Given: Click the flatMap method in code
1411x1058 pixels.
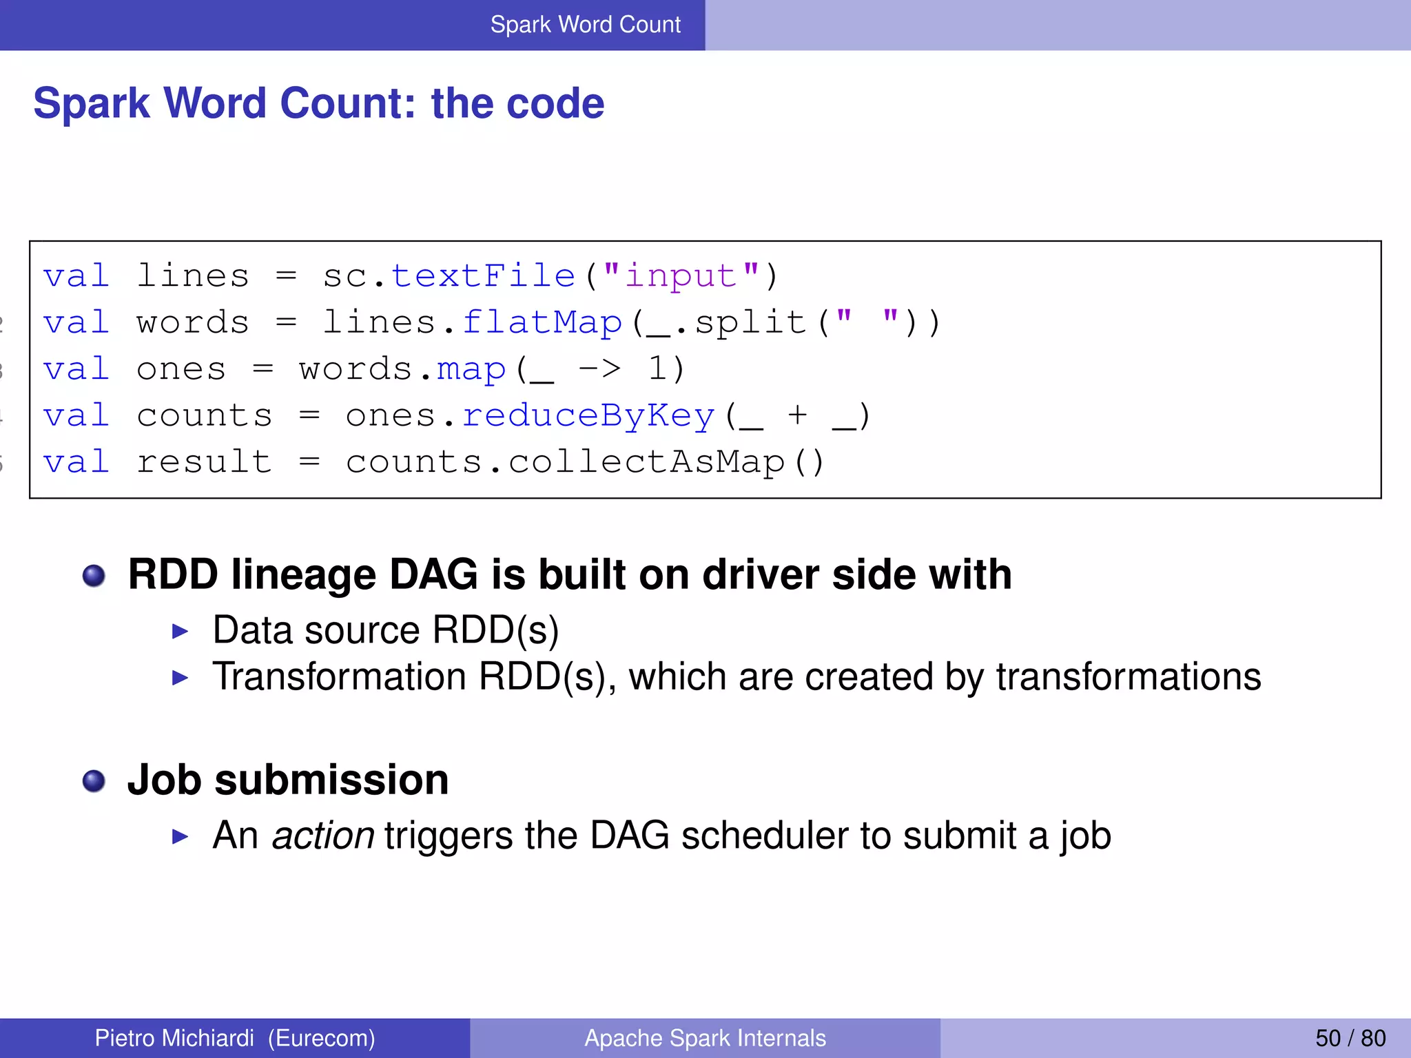Looking at the screenshot, I should coord(542,322).
